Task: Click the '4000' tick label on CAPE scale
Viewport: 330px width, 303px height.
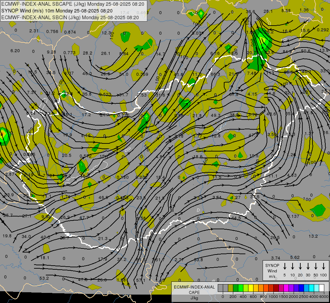Action: 314,297
